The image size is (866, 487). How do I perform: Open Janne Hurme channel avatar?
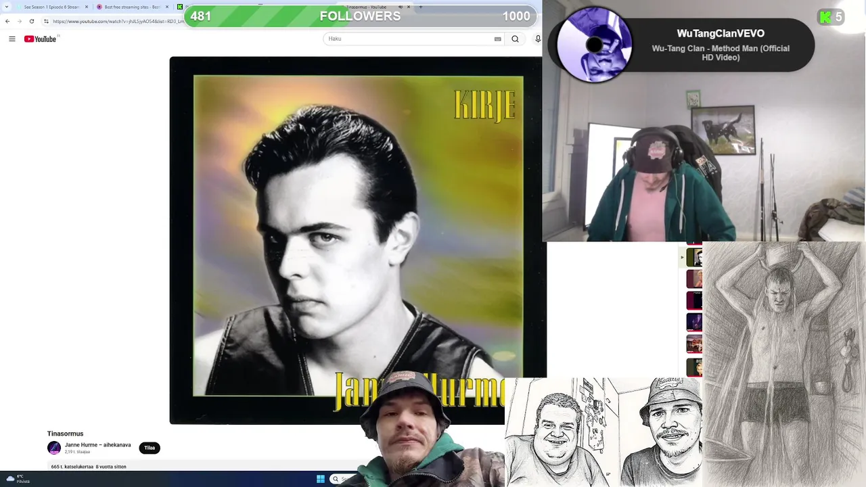[54, 448]
